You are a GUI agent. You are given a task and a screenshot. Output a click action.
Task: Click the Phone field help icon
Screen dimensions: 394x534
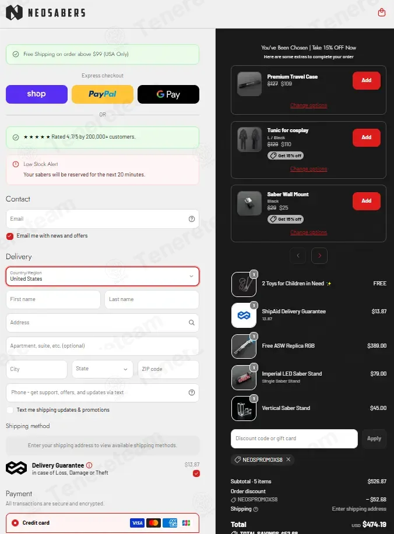pyautogui.click(x=192, y=392)
